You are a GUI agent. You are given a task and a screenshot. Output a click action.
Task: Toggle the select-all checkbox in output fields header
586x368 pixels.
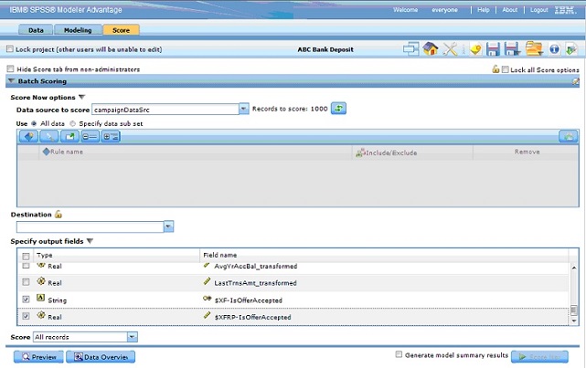(26, 256)
